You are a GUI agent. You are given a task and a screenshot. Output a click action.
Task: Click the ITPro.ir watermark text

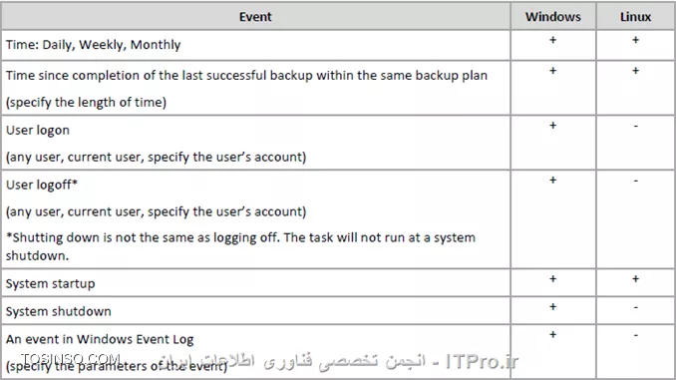482,361
